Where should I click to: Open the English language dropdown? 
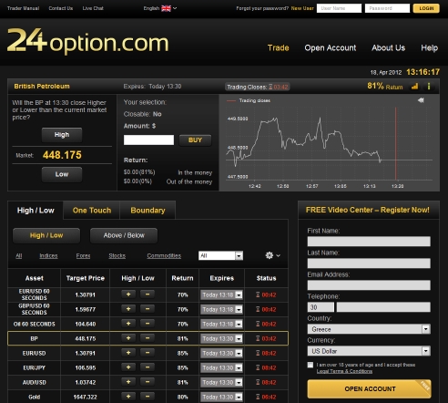click(160, 8)
